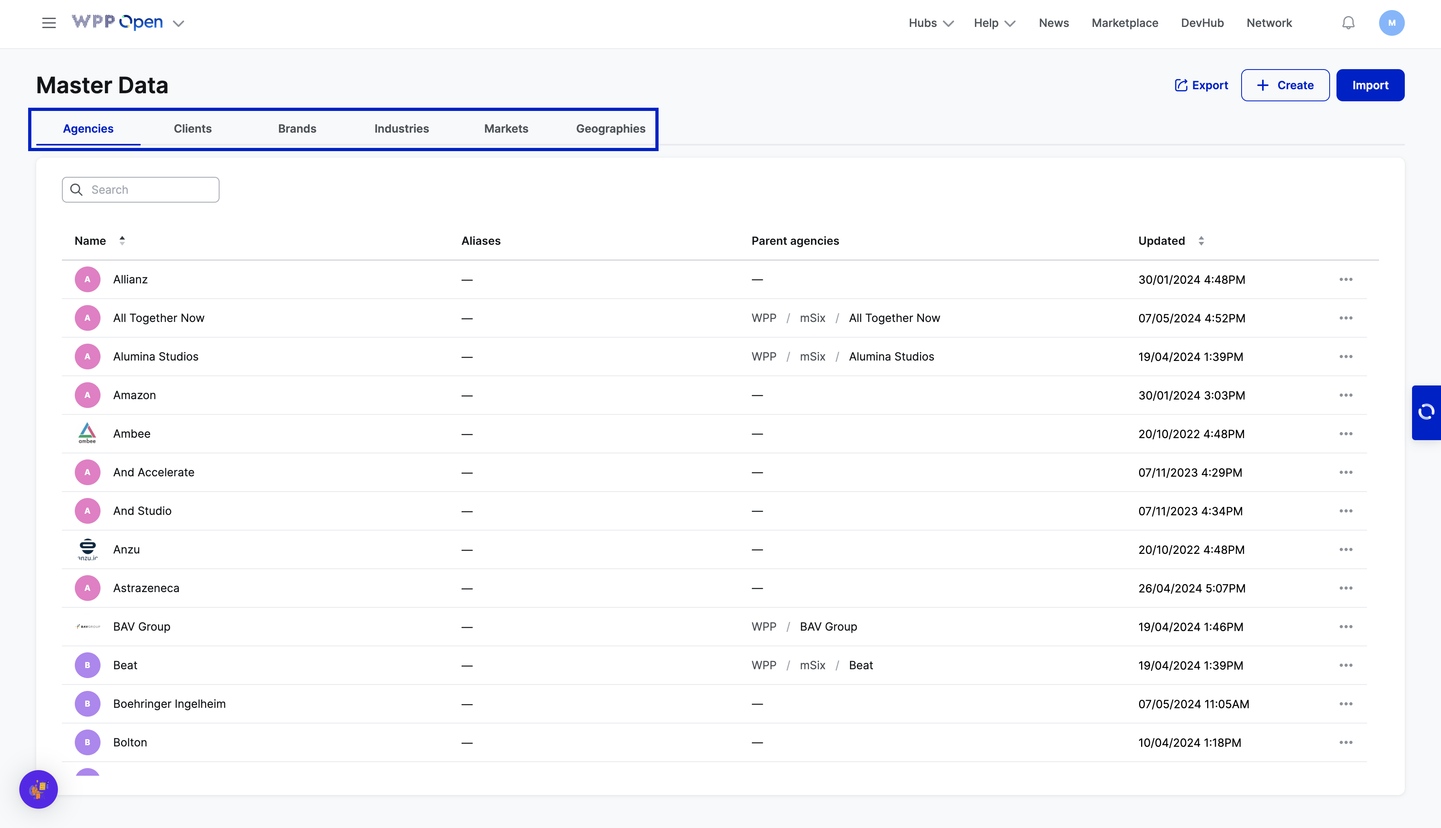The width and height of the screenshot is (1441, 828).
Task: Open the user profile avatar
Action: (1391, 23)
